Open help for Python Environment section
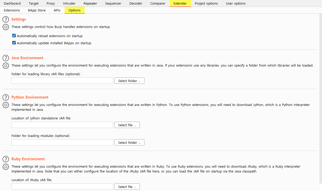The width and height of the screenshot is (322, 191). [6, 97]
